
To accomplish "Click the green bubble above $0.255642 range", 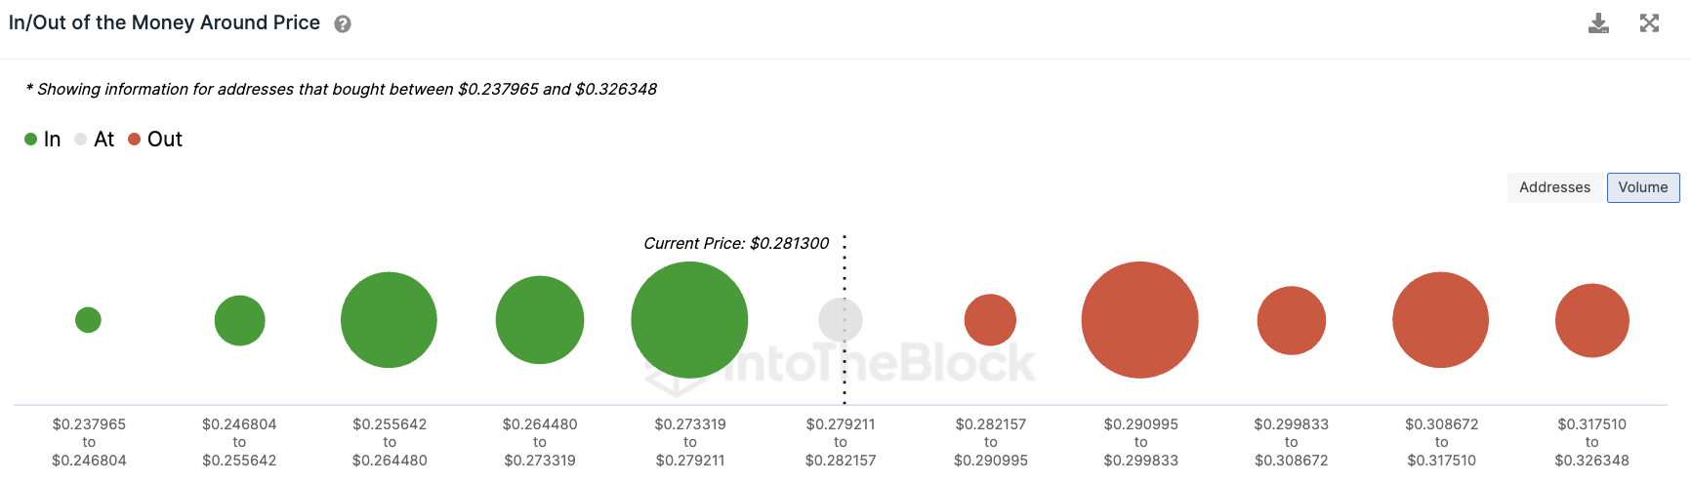I will (x=389, y=320).
